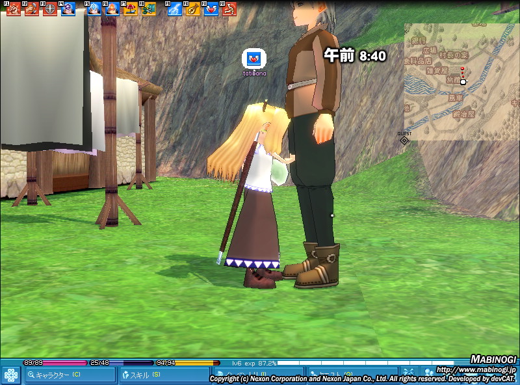Activate the F1 fist skill hotkey icon
520x385 pixels.
pos(14,9)
